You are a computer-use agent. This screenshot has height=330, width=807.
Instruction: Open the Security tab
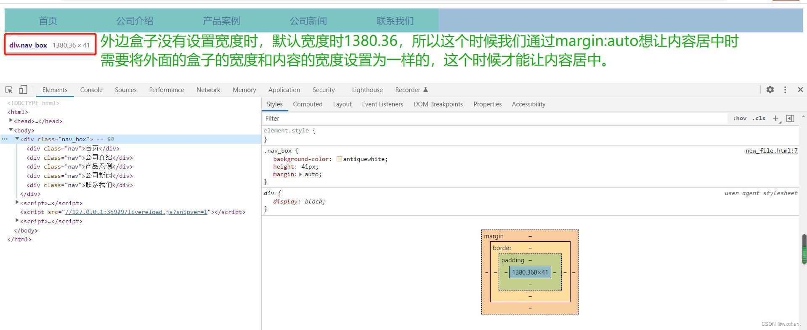pyautogui.click(x=324, y=90)
